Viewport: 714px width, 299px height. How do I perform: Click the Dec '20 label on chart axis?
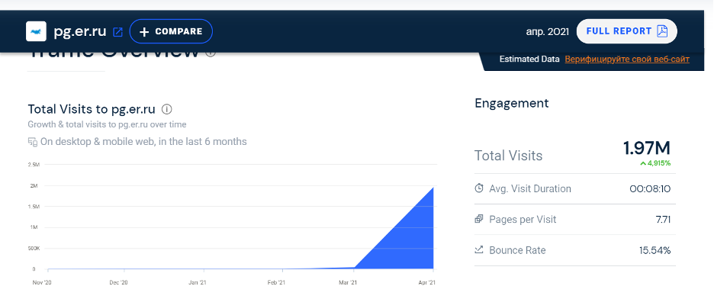coord(118,283)
